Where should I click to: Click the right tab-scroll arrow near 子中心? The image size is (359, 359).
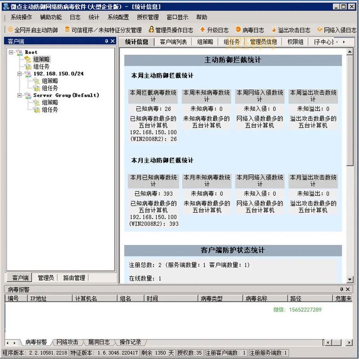click(x=343, y=42)
